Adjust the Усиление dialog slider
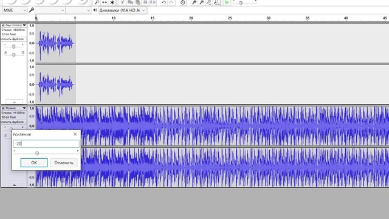 (x=37, y=153)
